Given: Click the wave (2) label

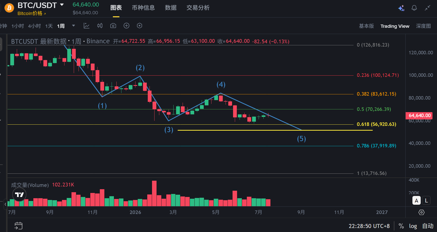Looking at the screenshot, I should click(x=140, y=68).
